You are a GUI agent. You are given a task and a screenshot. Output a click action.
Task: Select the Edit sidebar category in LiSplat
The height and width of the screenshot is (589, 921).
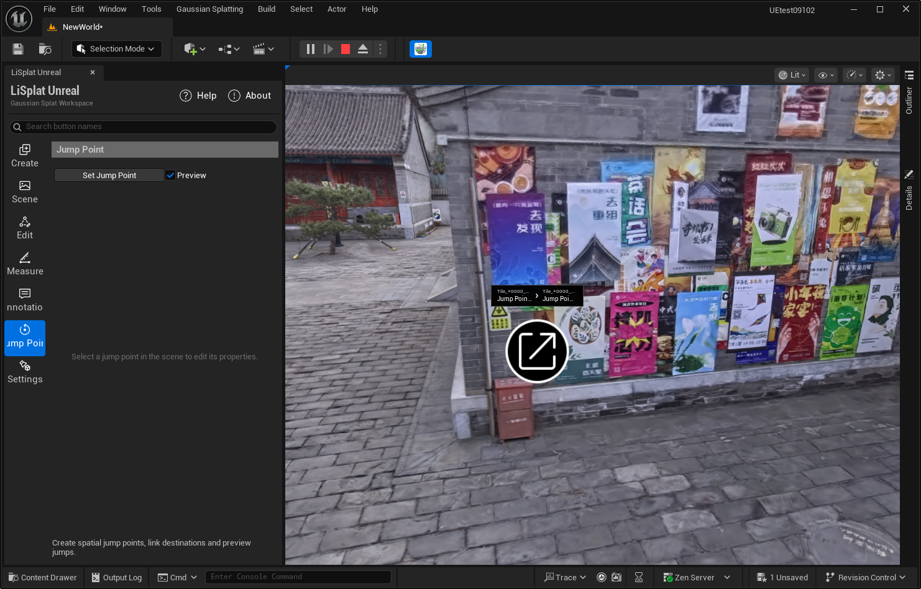tap(25, 228)
